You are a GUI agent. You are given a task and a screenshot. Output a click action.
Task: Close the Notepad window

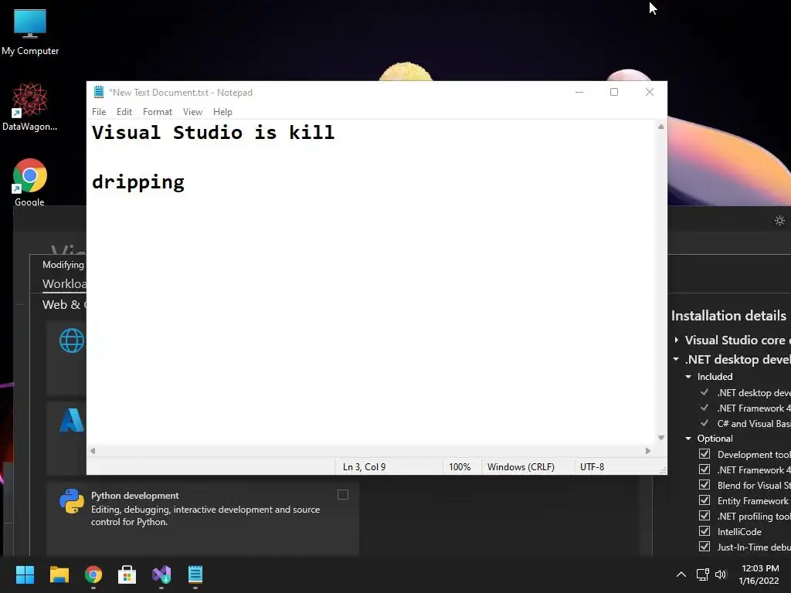click(650, 93)
